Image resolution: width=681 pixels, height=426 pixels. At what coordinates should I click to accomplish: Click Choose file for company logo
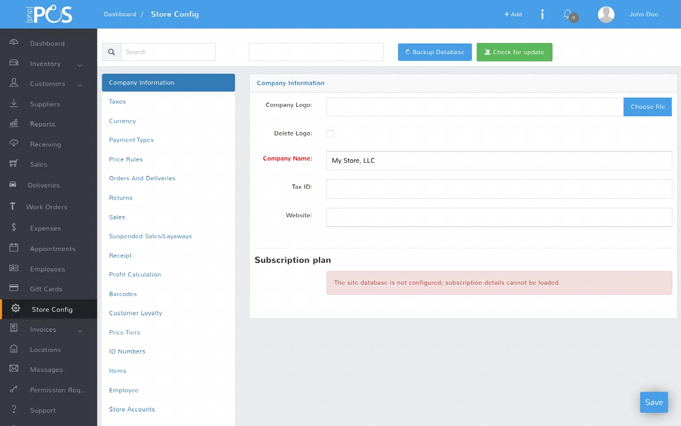tap(648, 107)
